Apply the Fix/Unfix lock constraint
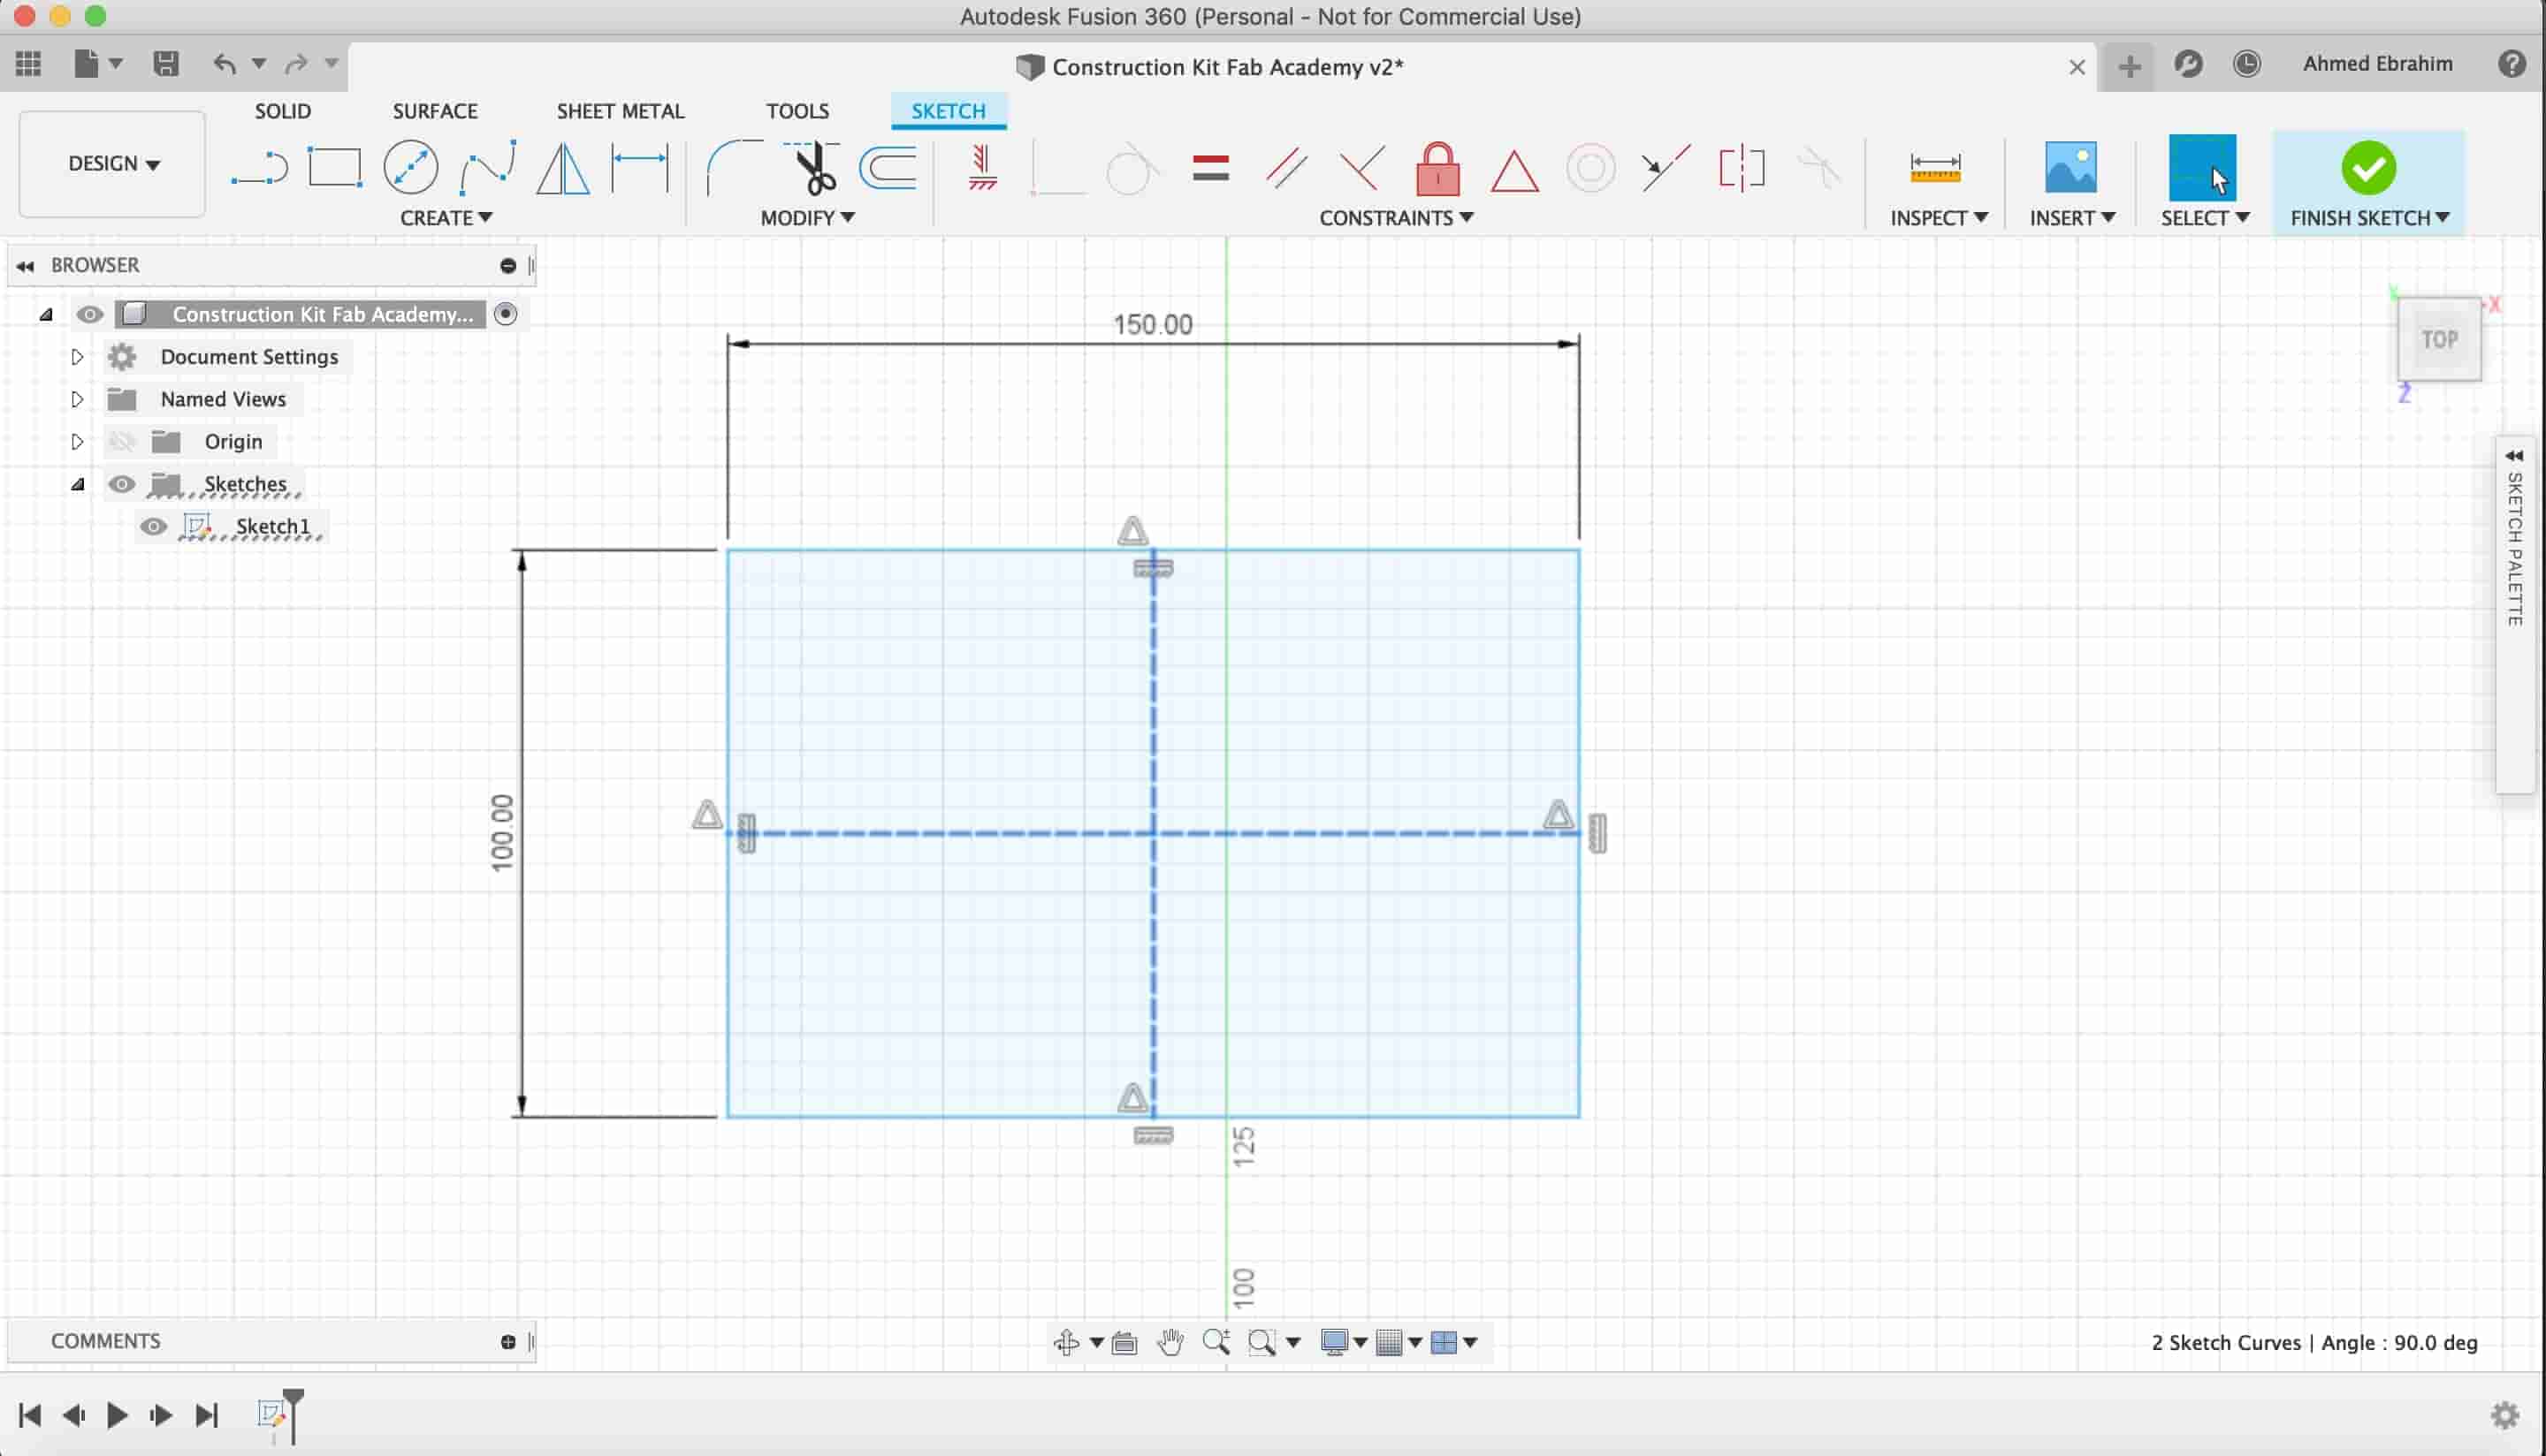The height and width of the screenshot is (1456, 2546). coord(1437,168)
